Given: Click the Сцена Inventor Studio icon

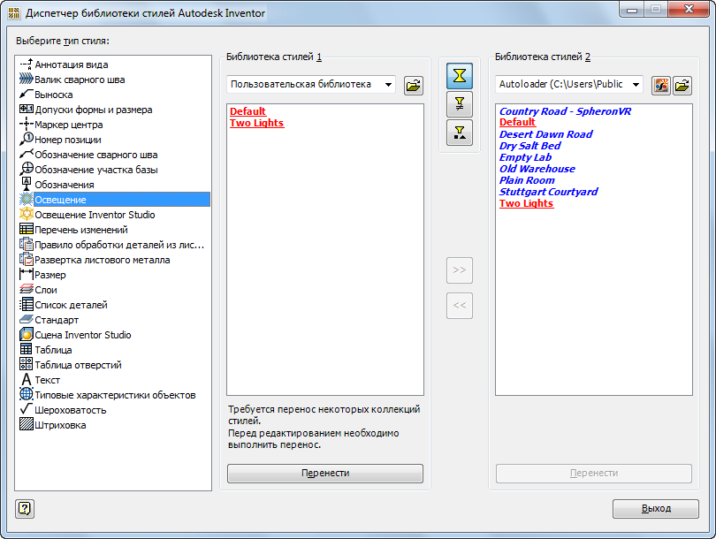Looking at the screenshot, I should 27,335.
